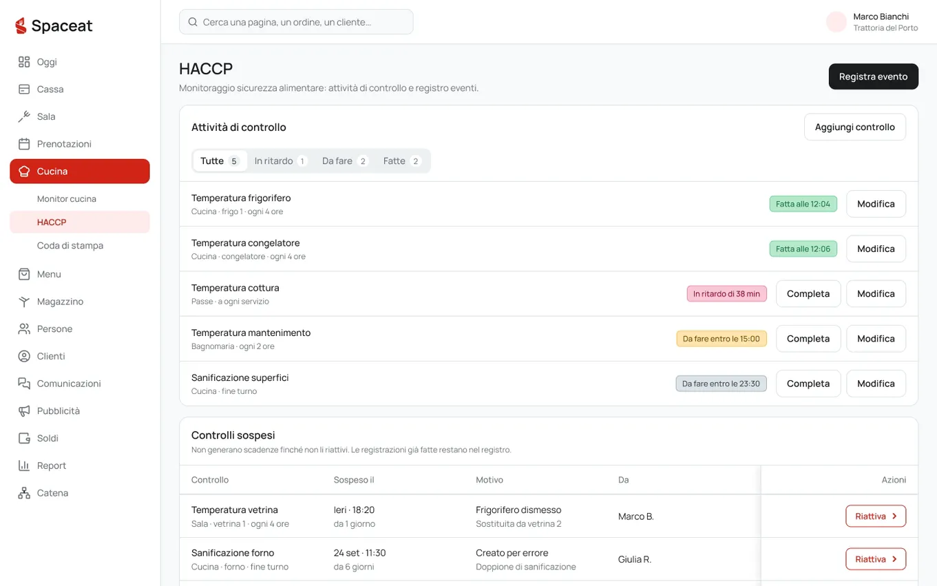
Task: Click the In ritardo di 38 min badge
Action: (x=726, y=294)
